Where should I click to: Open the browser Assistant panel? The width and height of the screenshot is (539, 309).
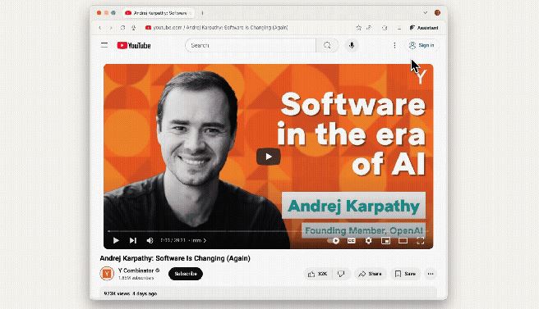(424, 28)
